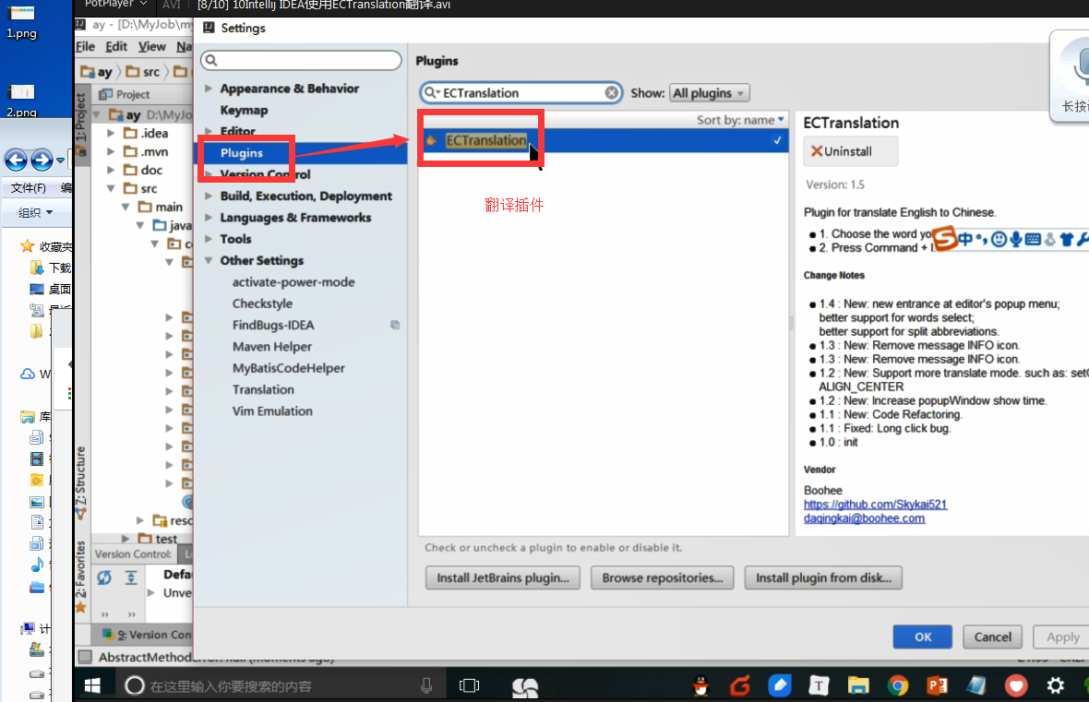The image size is (1089, 702).
Task: Open the blue pen note app in taskbar
Action: [780, 686]
